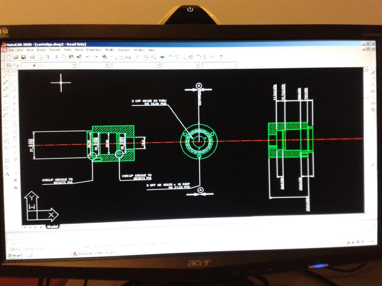Open the Dimension menu
Viewport: 382px width, 286px height.
[x=94, y=50]
